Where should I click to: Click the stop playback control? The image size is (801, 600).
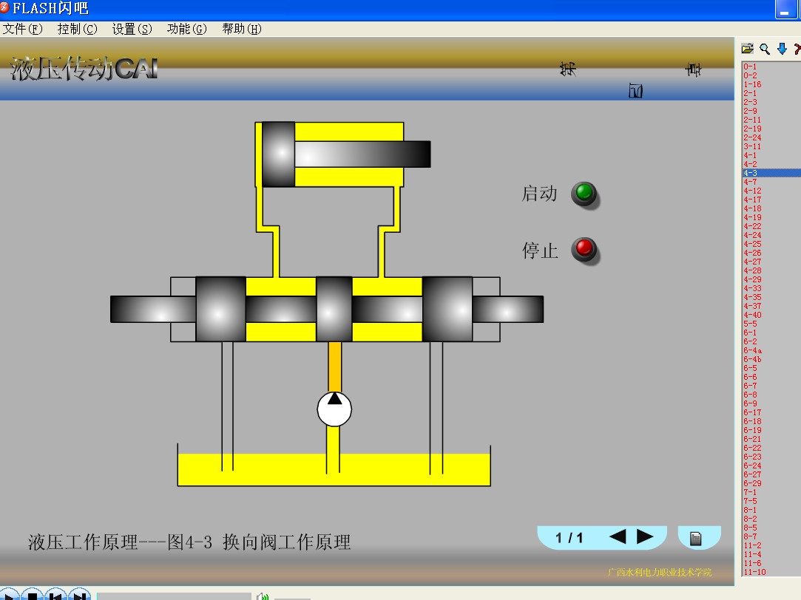click(31, 595)
